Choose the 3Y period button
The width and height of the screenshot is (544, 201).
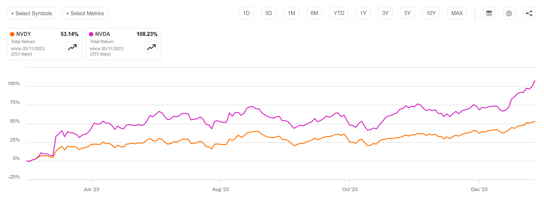(385, 13)
